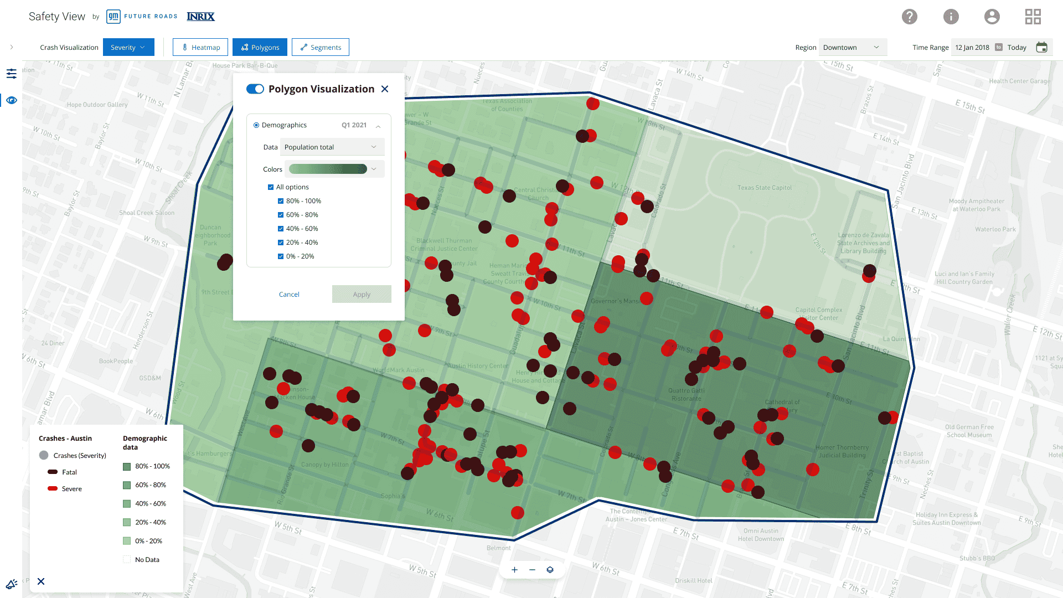Click the feedback megaphone icon

click(12, 584)
